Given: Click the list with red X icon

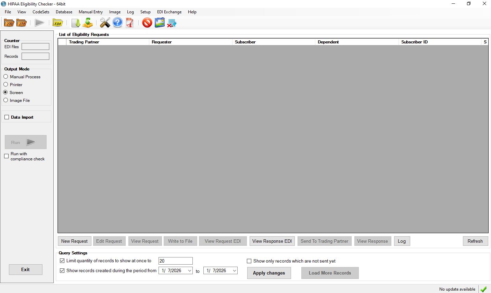Looking at the screenshot, I should coord(172,23).
